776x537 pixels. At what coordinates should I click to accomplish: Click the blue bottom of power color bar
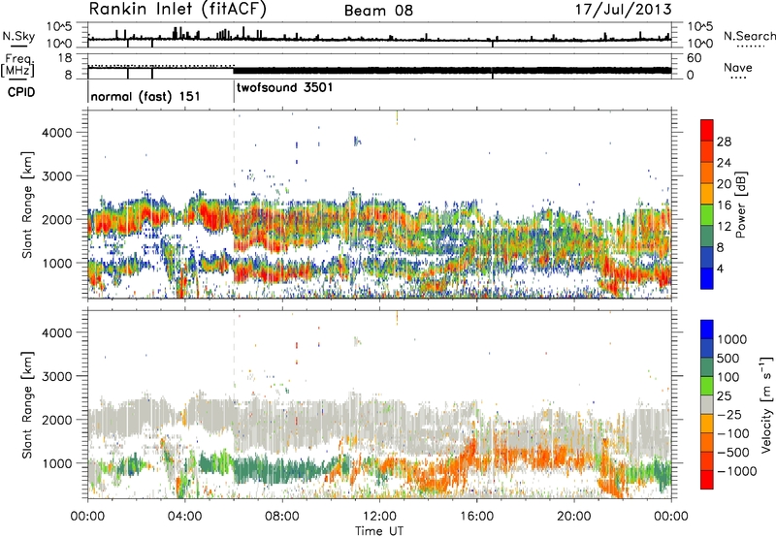coord(707,279)
